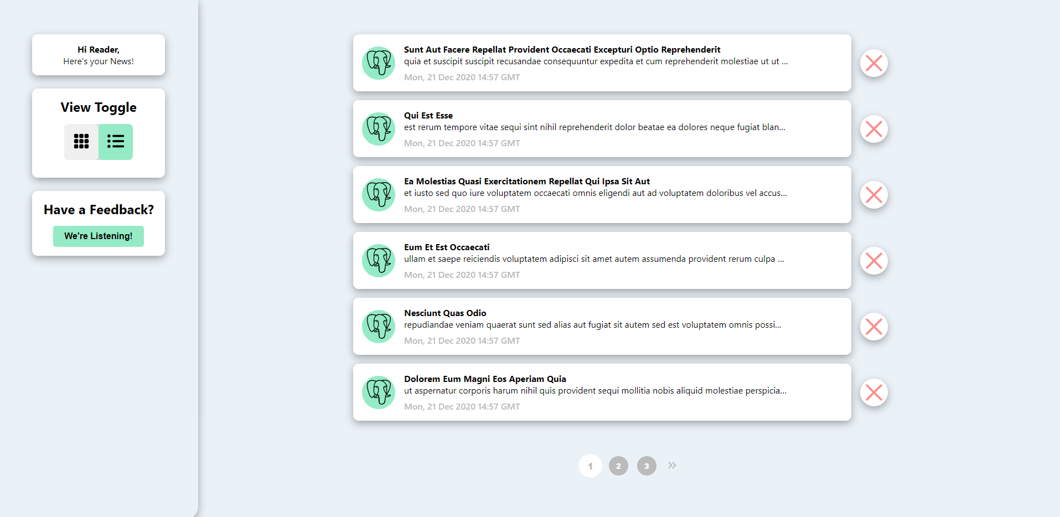
Task: Click the avatar beside 'Nesciunt Quas Odio'
Action: tap(378, 327)
